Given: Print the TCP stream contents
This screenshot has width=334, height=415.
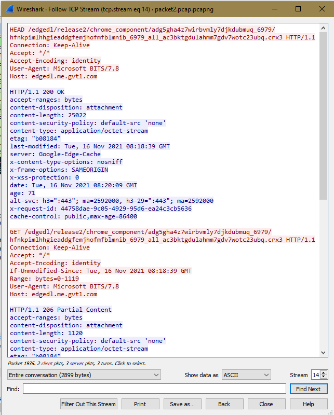Looking at the screenshot, I should 140,404.
